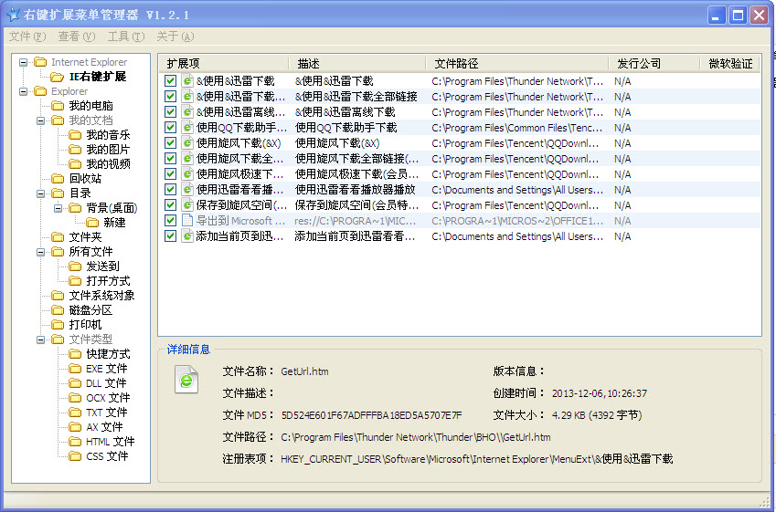Open the 查看(V) menu

77,37
